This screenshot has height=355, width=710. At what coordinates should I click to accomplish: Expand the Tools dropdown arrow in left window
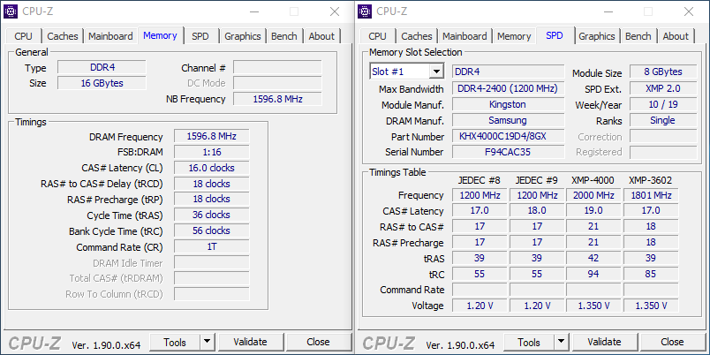[x=207, y=342]
